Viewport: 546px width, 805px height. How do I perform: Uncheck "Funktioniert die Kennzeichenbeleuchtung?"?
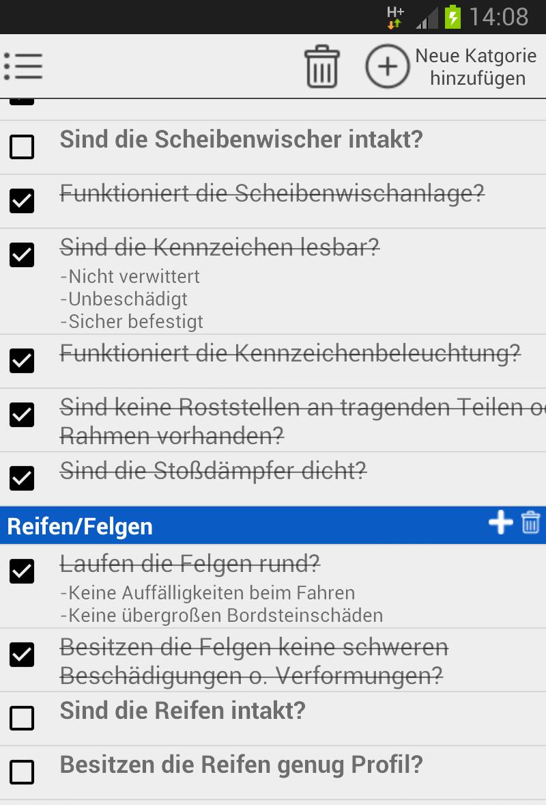pos(22,361)
